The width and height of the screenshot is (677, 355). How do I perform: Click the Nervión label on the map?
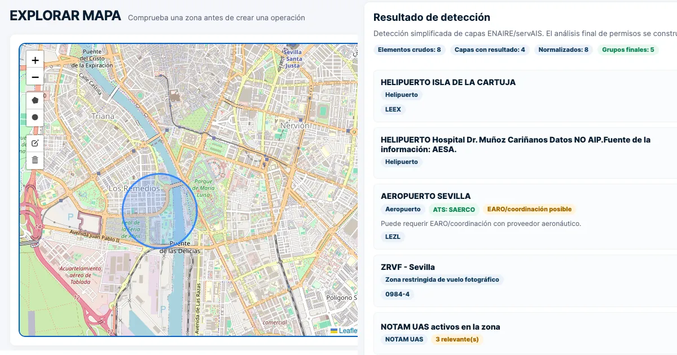(294, 126)
